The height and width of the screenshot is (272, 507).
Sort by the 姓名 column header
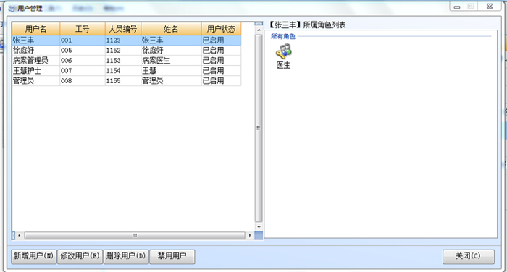(x=172, y=29)
